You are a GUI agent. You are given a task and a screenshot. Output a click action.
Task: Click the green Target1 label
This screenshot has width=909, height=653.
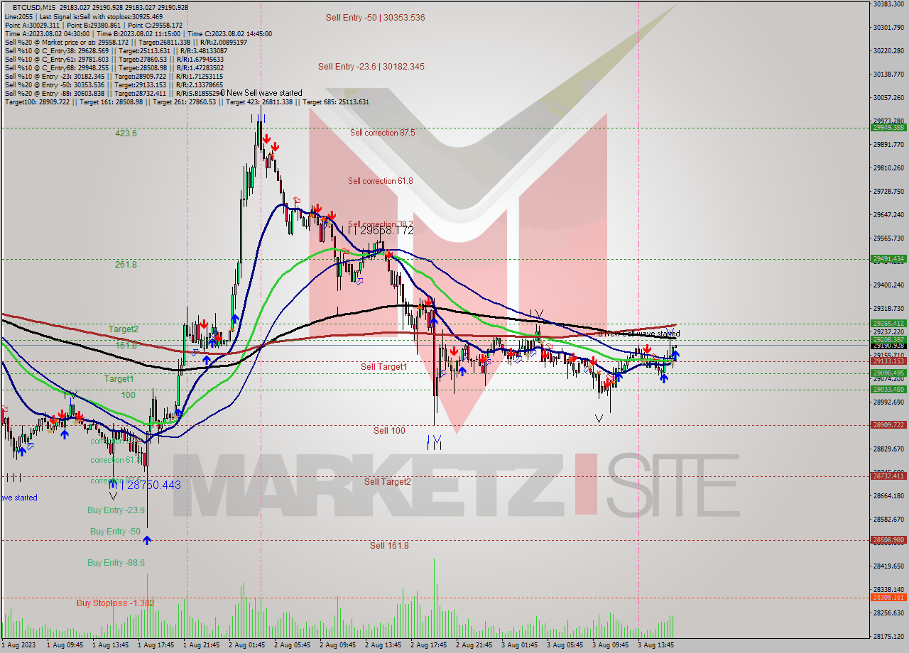pyautogui.click(x=119, y=379)
